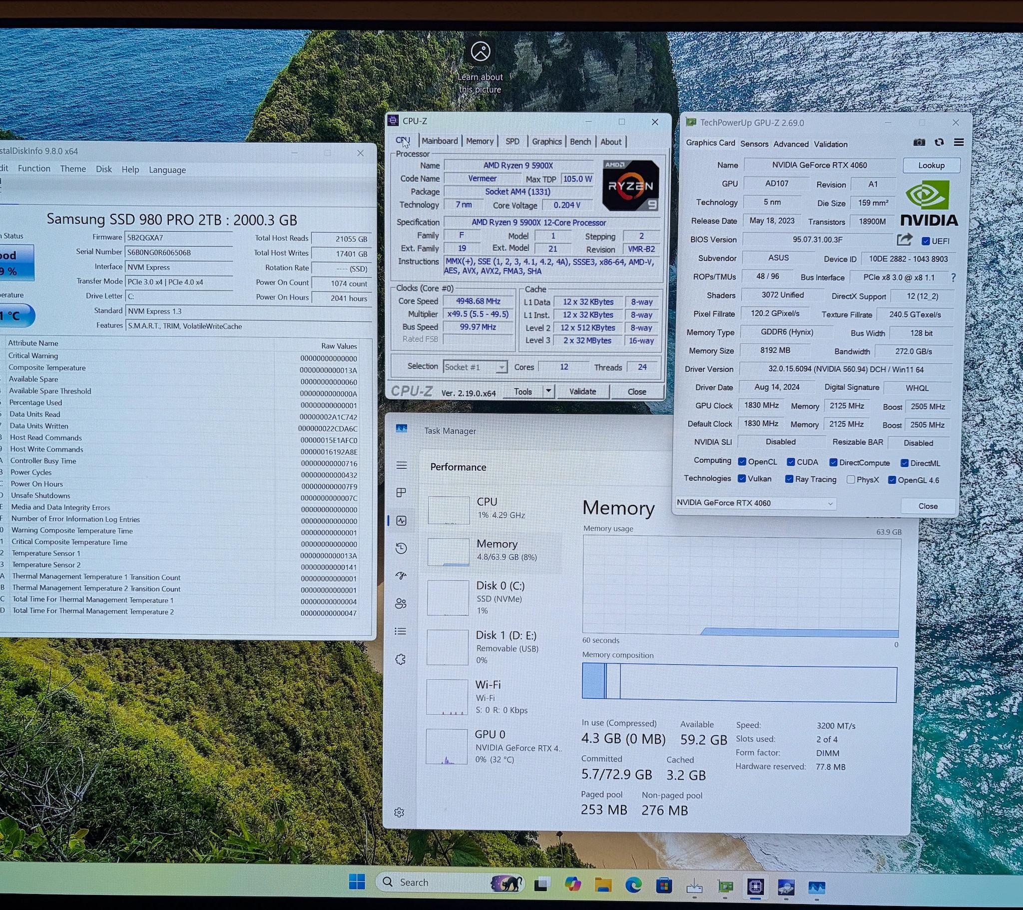The width and height of the screenshot is (1023, 910).
Task: Open Users page icon in Task Manager
Action: click(x=401, y=603)
